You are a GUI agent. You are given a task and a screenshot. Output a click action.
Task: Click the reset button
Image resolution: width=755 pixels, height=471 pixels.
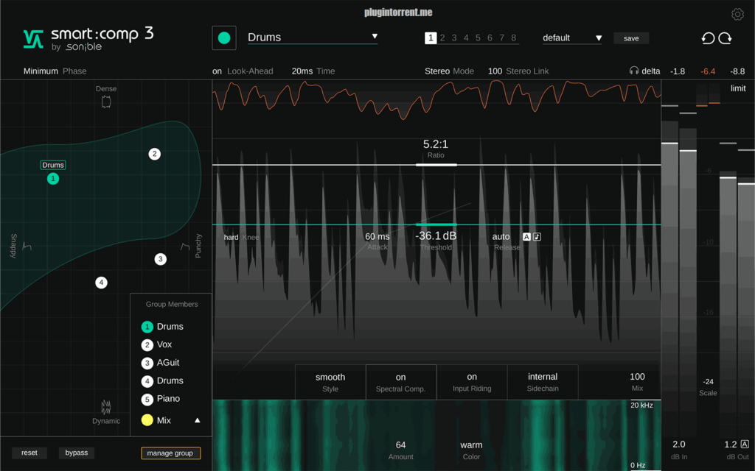29,453
